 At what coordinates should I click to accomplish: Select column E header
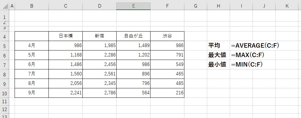point(133,6)
